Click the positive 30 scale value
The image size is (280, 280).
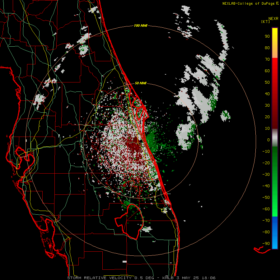[x=267, y=105]
